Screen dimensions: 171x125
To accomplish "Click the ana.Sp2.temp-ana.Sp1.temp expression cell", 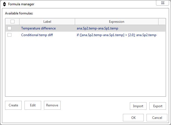I will (97, 28).
